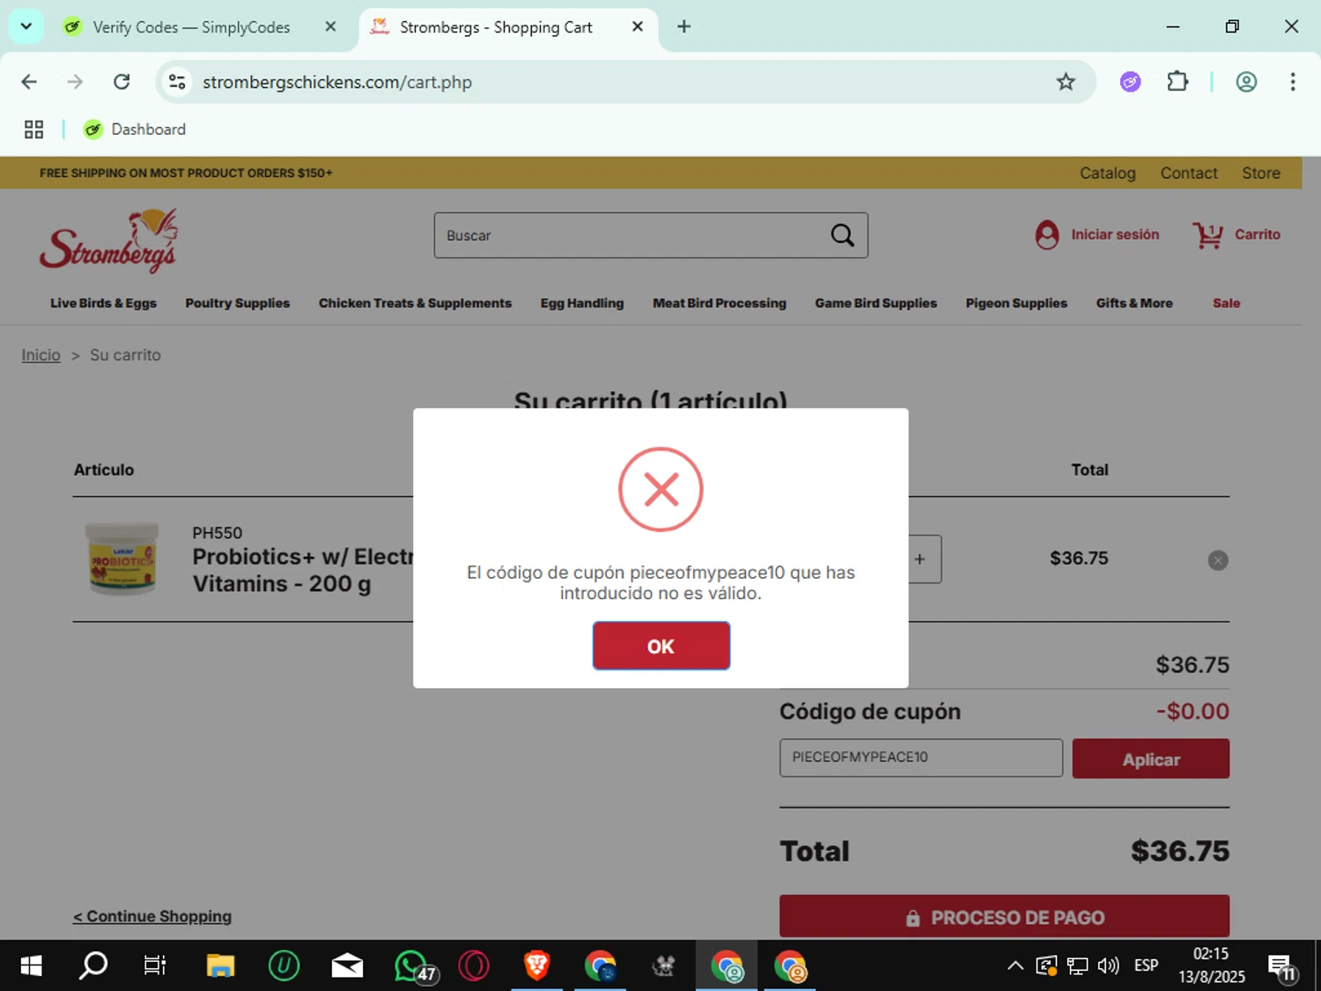Image resolution: width=1321 pixels, height=991 pixels.
Task: Remove the Probiotics+ item with the X icon
Action: point(1218,560)
